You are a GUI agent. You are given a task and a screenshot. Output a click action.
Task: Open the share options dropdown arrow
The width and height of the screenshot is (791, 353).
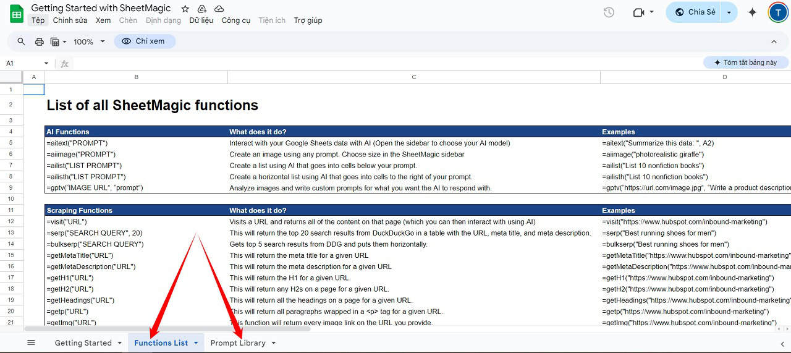point(729,12)
